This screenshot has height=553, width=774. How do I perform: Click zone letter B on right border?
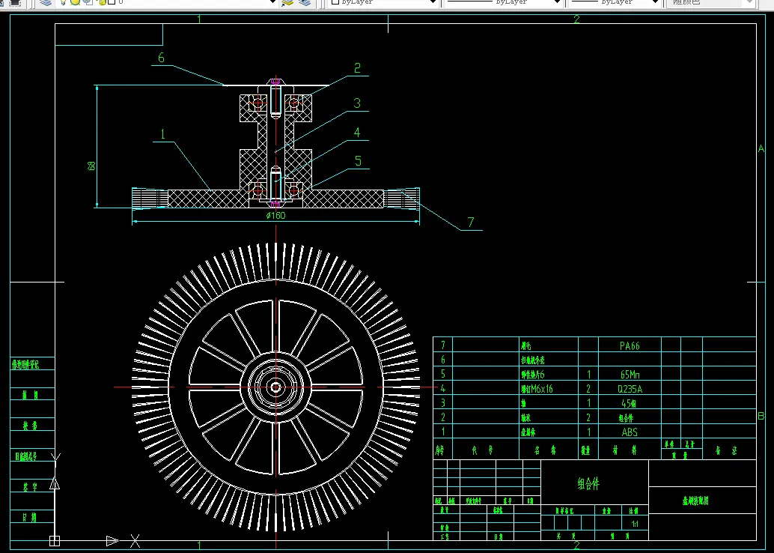point(761,416)
